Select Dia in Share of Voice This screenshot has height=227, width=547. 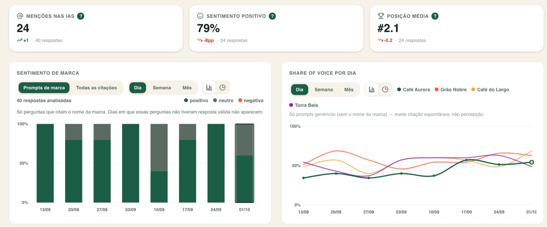(299, 89)
